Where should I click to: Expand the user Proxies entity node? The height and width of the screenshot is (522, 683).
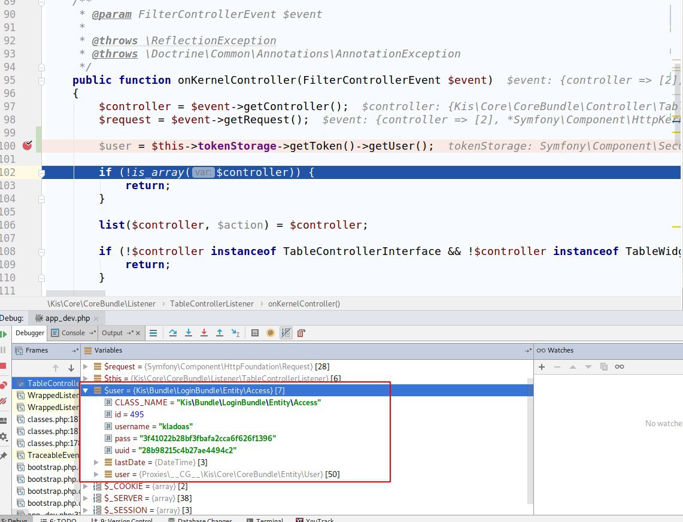[96, 475]
